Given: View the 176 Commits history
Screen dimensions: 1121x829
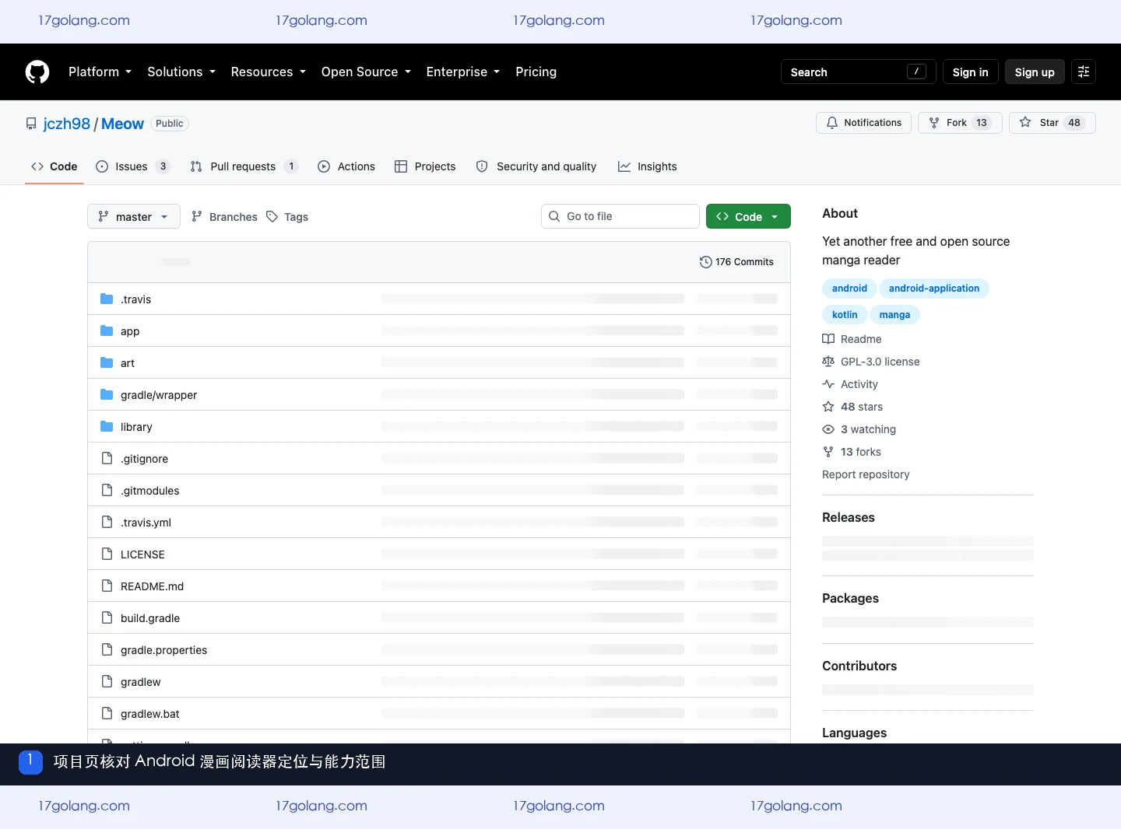Looking at the screenshot, I should (736, 262).
